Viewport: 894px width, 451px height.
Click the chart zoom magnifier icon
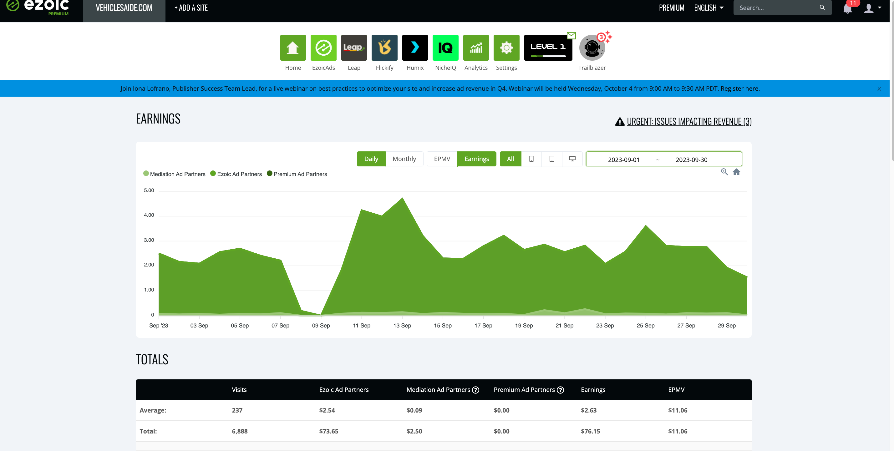click(x=724, y=172)
